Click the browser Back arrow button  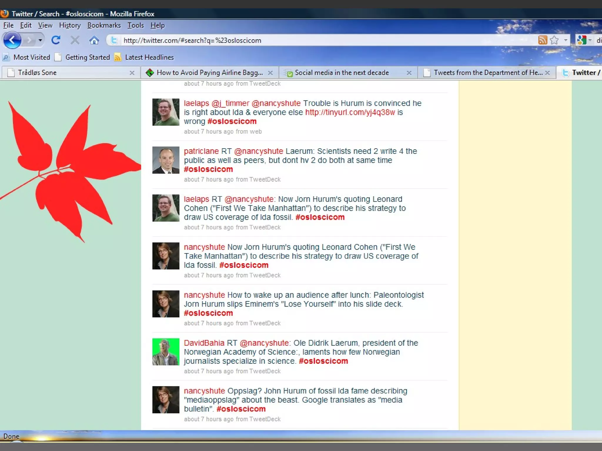pos(12,40)
